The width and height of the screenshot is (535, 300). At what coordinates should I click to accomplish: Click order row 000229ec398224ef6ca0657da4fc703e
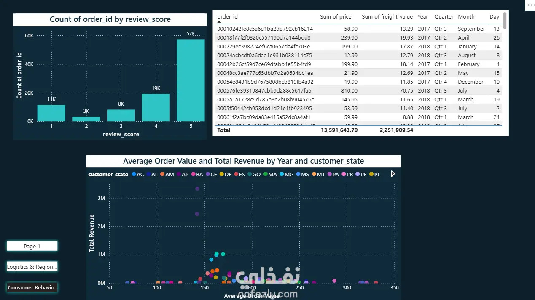coord(358,47)
